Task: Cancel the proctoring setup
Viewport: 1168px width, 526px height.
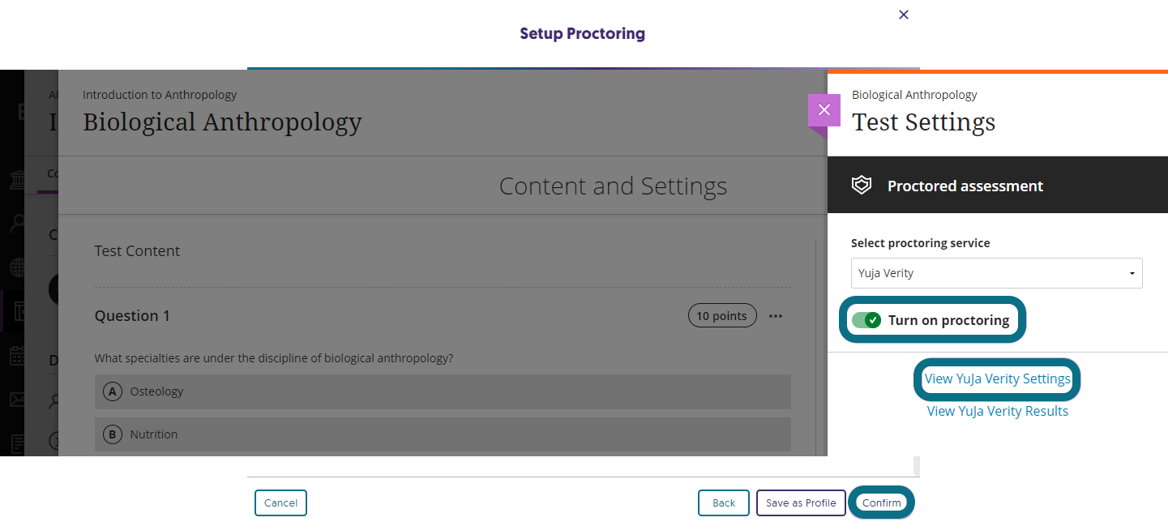Action: [280, 502]
